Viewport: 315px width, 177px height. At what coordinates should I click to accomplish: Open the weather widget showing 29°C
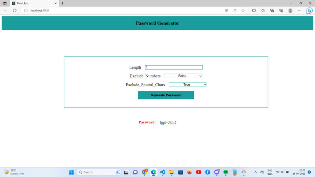(14, 172)
